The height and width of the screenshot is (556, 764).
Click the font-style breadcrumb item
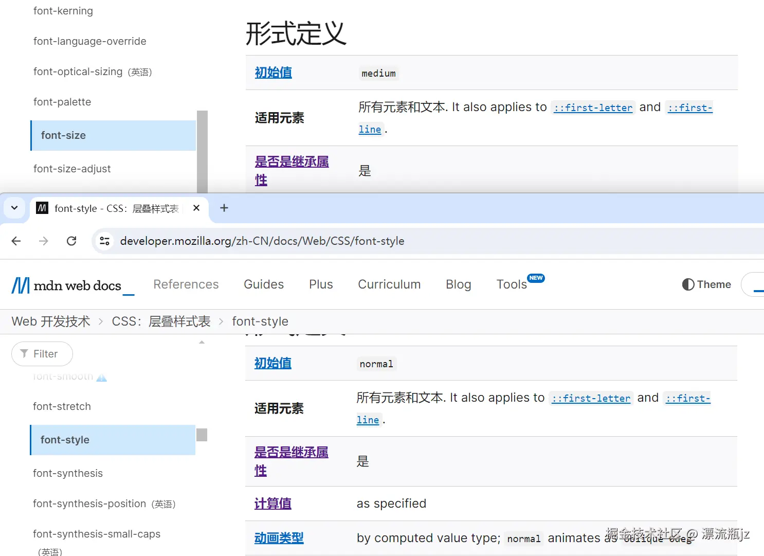pyautogui.click(x=260, y=321)
